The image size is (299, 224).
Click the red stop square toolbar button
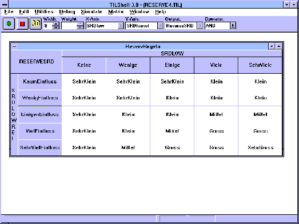click(22, 24)
